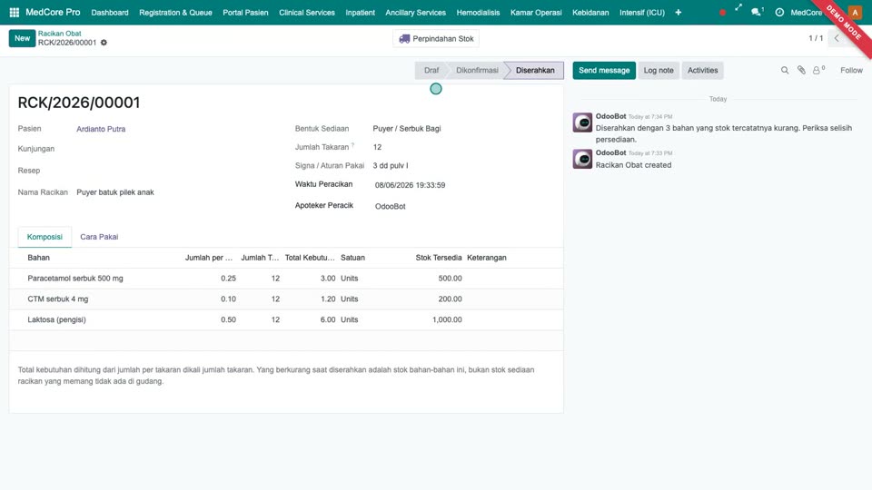
Task: Click the plus icon after Intensif (ICU)
Action: click(x=678, y=12)
